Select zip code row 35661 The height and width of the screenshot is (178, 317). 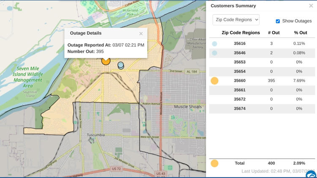click(x=262, y=90)
